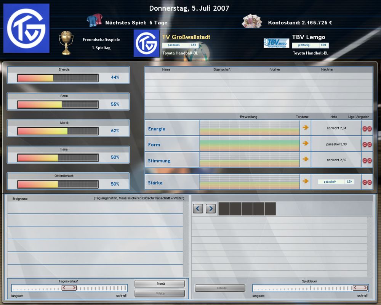Click the first dark square slot
Viewport: 381px width, 305px height.
click(x=224, y=209)
